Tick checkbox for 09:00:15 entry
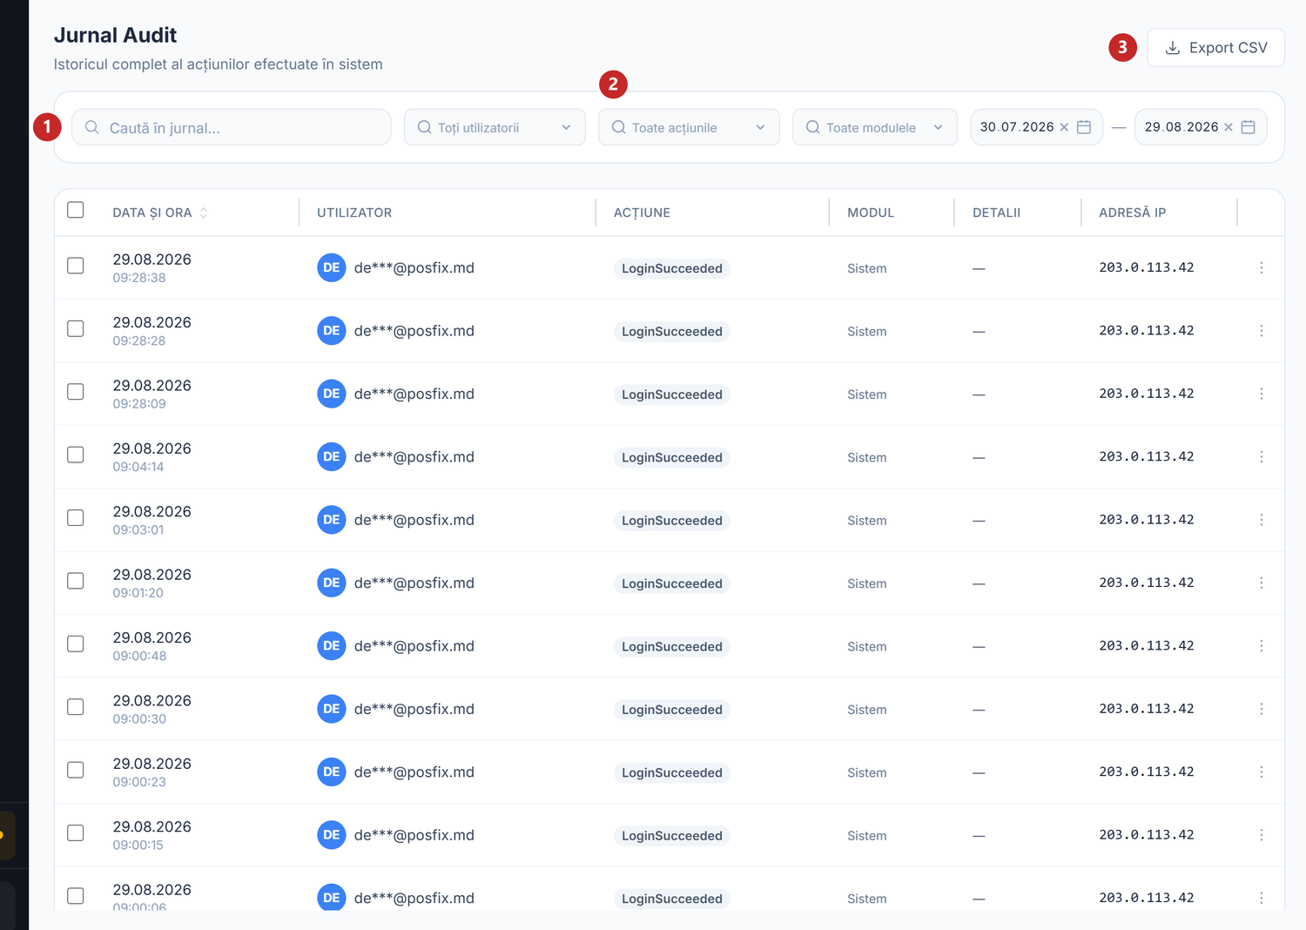This screenshot has width=1306, height=930. point(76,832)
